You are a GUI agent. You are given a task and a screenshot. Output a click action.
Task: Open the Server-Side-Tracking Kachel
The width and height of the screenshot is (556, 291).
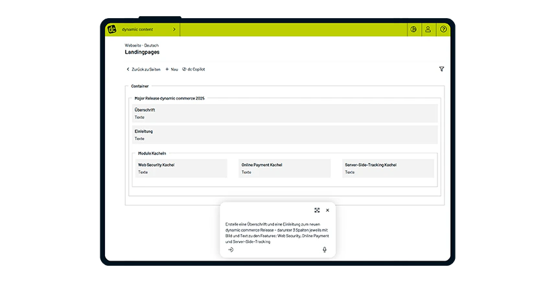click(388, 168)
